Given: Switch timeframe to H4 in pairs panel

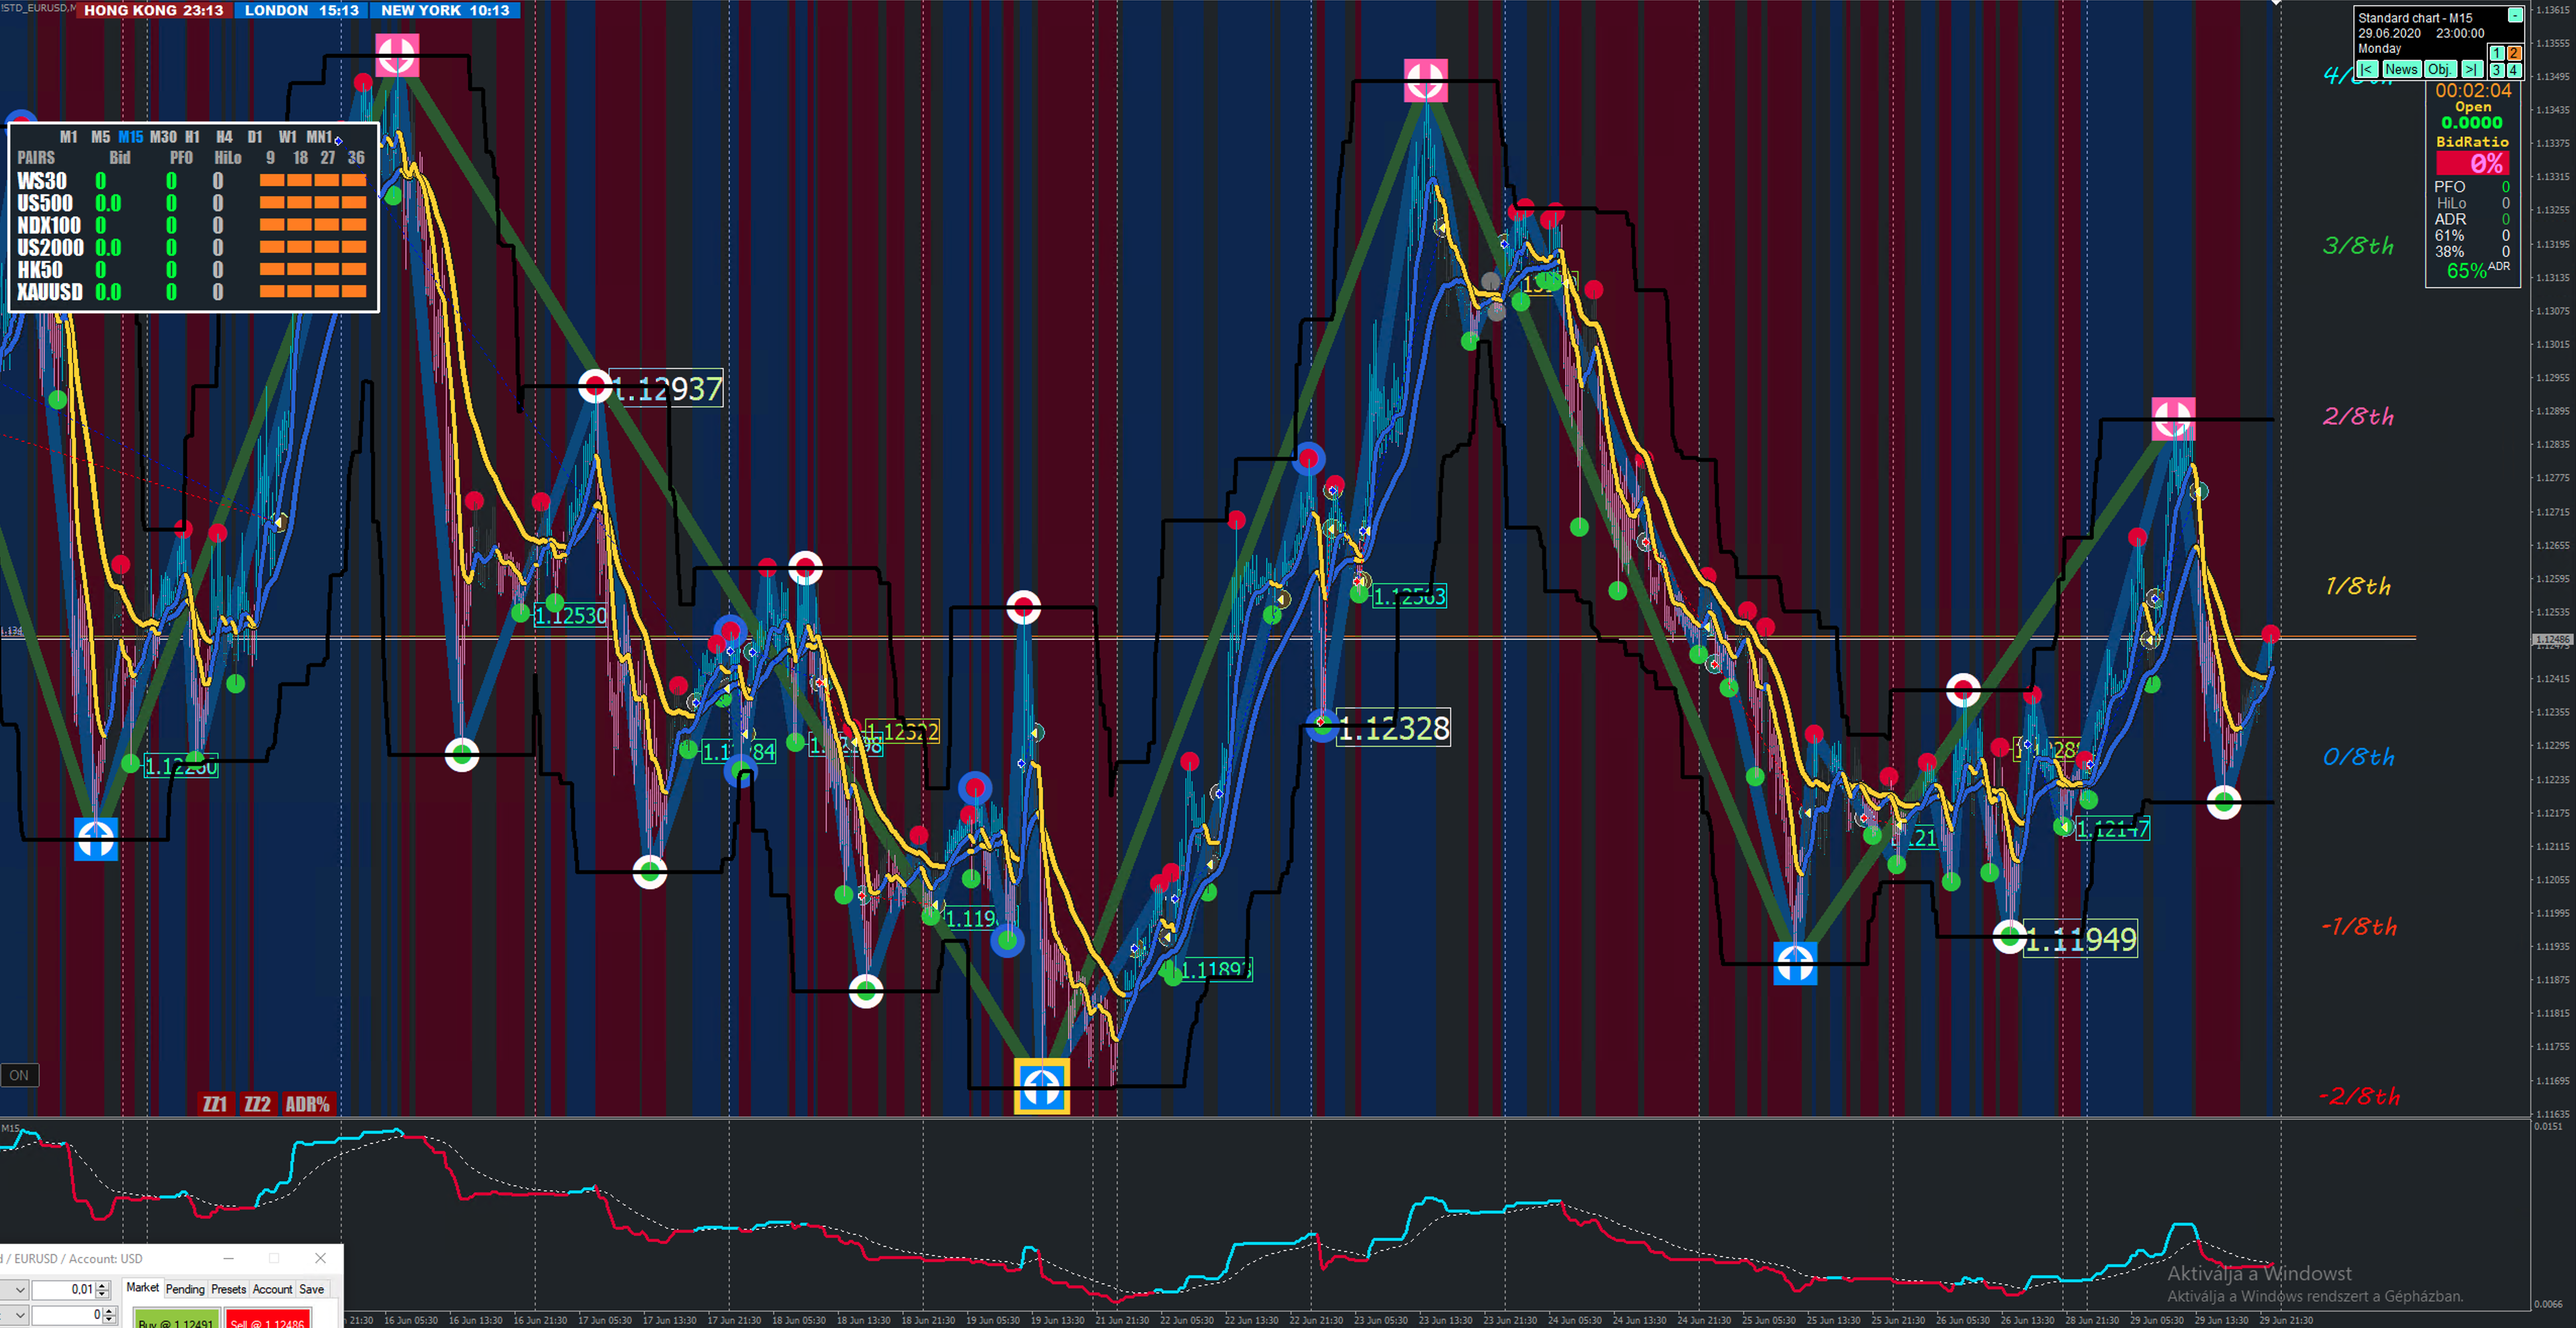Looking at the screenshot, I should pos(224,137).
